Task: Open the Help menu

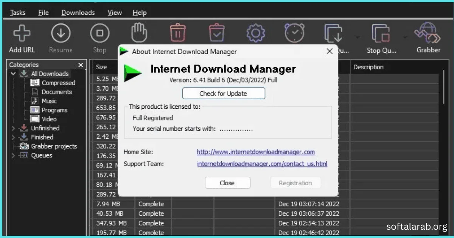Action: [140, 13]
